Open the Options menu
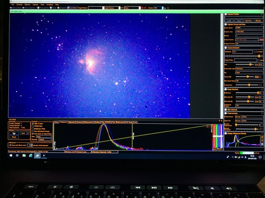 pyautogui.click(x=28, y=4)
